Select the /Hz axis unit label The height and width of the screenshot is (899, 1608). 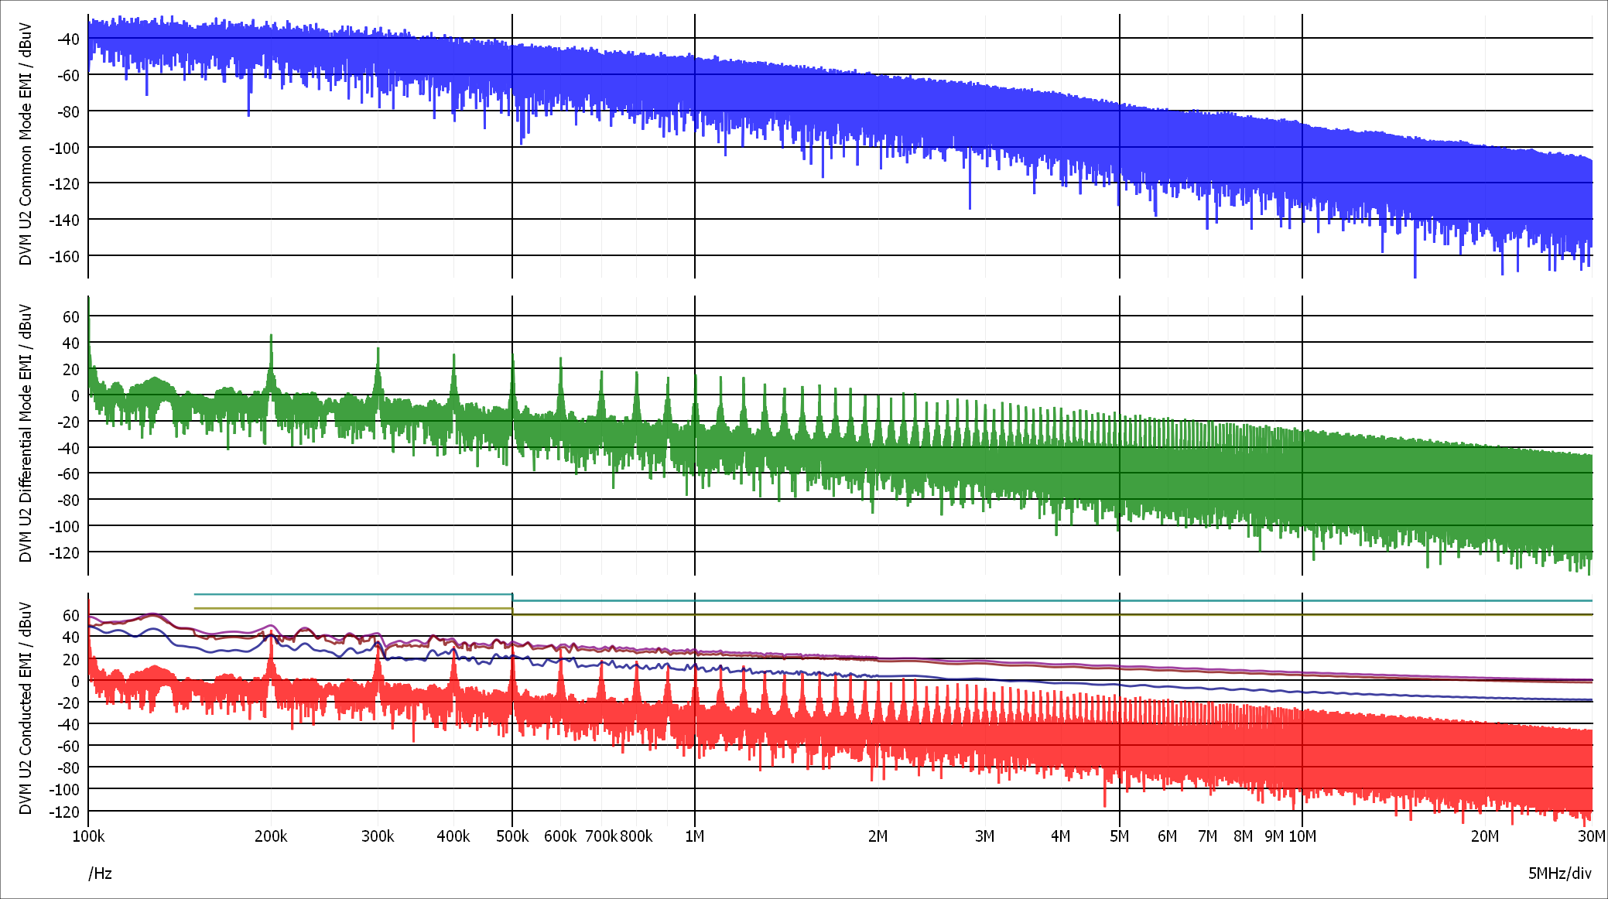[99, 873]
